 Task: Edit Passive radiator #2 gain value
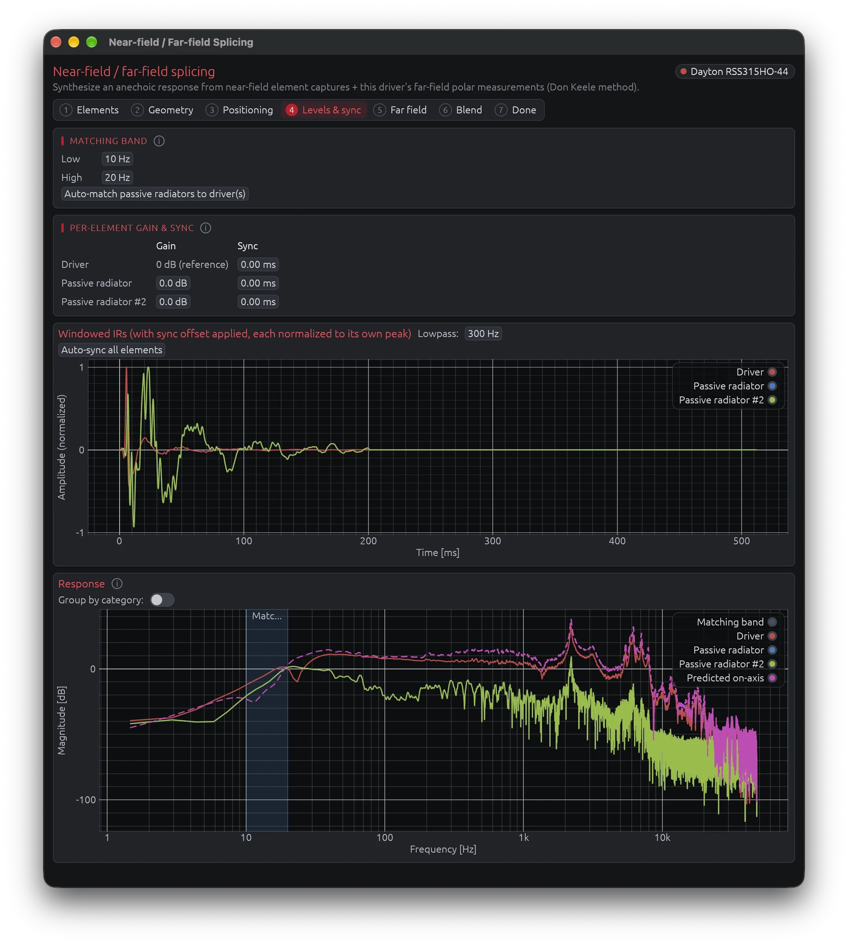[x=173, y=302]
